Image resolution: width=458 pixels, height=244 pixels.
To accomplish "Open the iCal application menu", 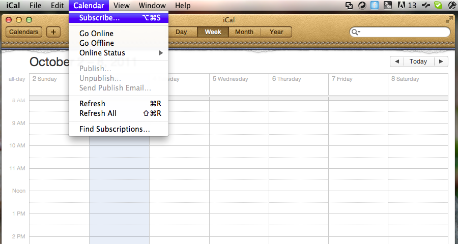I will (13, 5).
